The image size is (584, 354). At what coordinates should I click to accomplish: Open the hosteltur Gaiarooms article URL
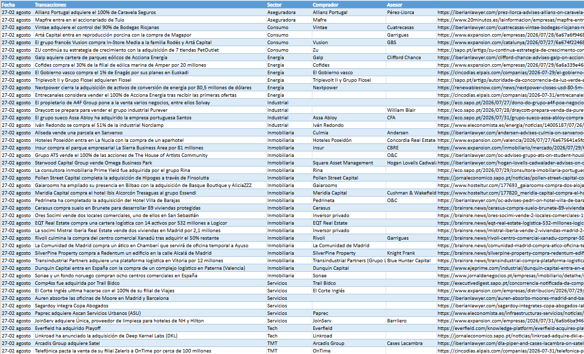pyautogui.click(x=510, y=185)
